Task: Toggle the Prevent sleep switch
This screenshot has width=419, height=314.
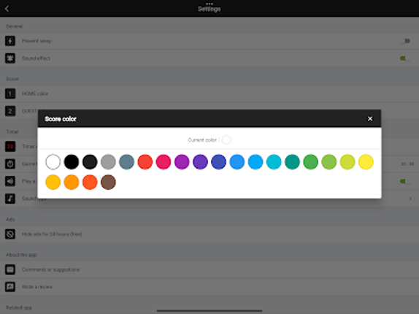Action: [x=404, y=41]
